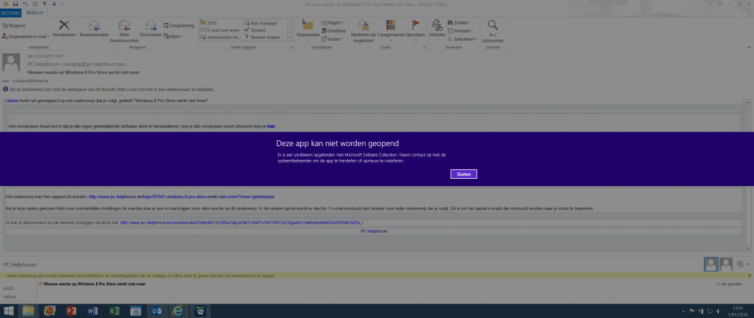Click the 'hier' link in message body

(271, 126)
